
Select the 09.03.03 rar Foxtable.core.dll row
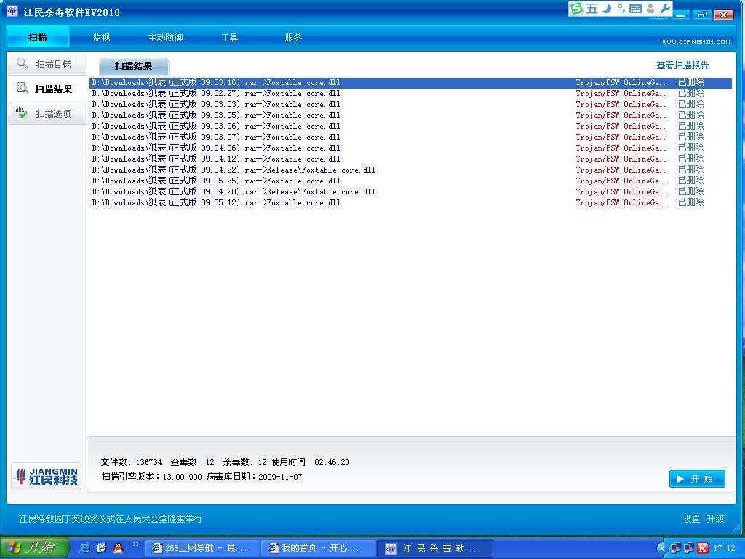410,105
